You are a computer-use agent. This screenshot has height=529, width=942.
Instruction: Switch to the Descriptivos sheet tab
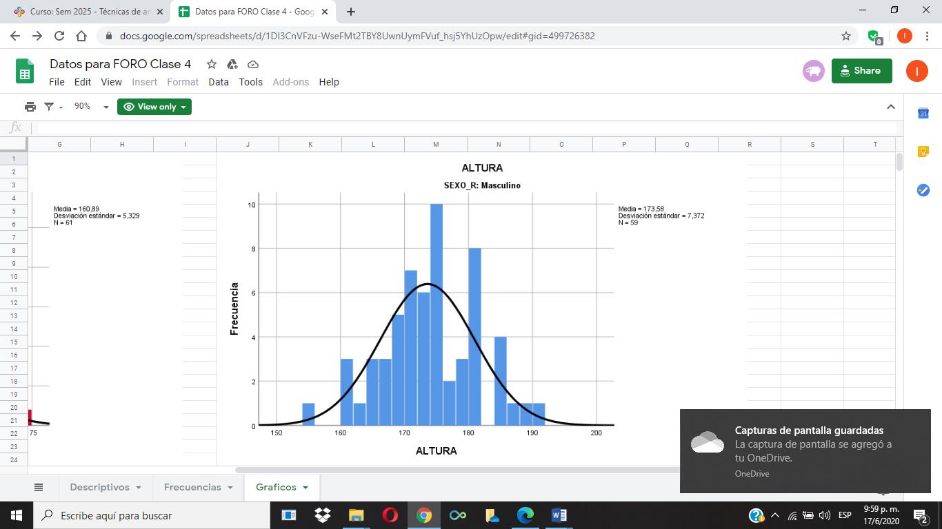[x=99, y=487]
